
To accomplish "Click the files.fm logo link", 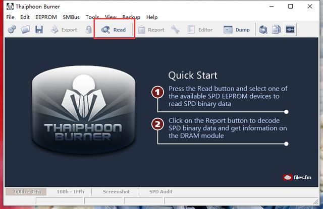I will pos(297,177).
